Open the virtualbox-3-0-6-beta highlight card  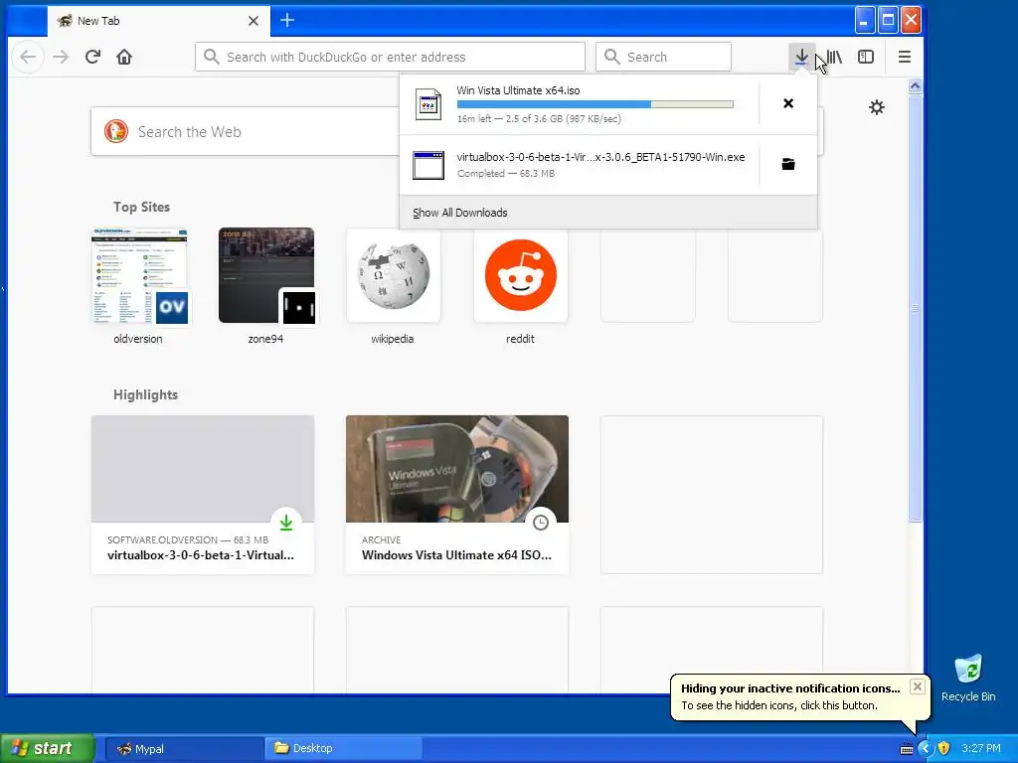[203, 495]
